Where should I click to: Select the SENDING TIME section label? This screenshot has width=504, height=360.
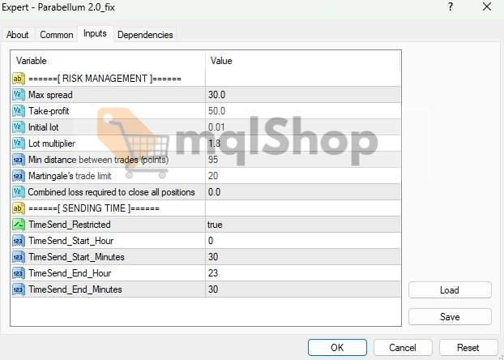(94, 208)
